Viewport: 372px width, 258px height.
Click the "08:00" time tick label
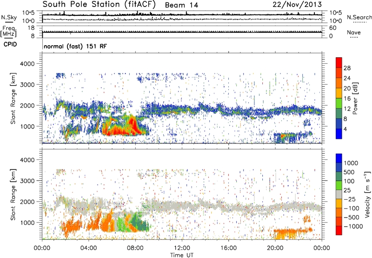[x=135, y=248]
